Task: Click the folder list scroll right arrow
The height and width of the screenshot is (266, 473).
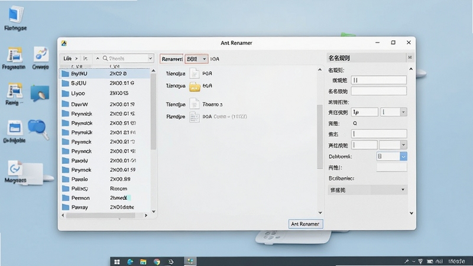Action: pos(146,215)
